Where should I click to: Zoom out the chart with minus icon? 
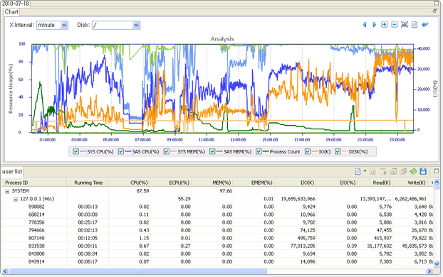pos(395,25)
